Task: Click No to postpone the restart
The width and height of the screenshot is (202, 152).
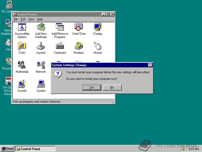Action: point(112,87)
